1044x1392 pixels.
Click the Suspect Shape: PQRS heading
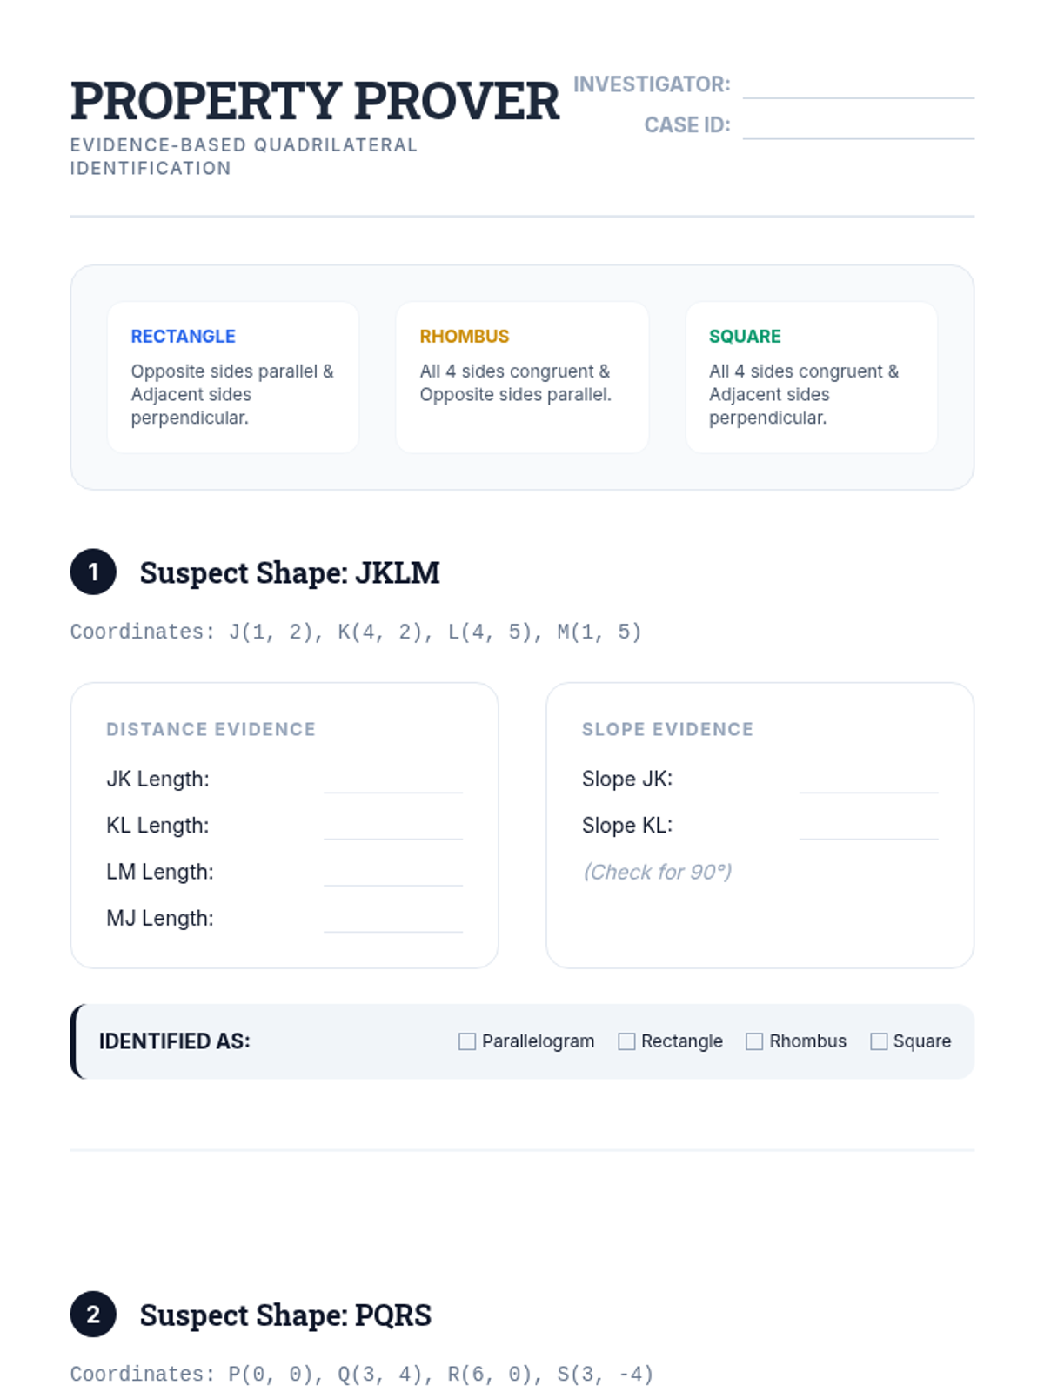pos(285,1315)
